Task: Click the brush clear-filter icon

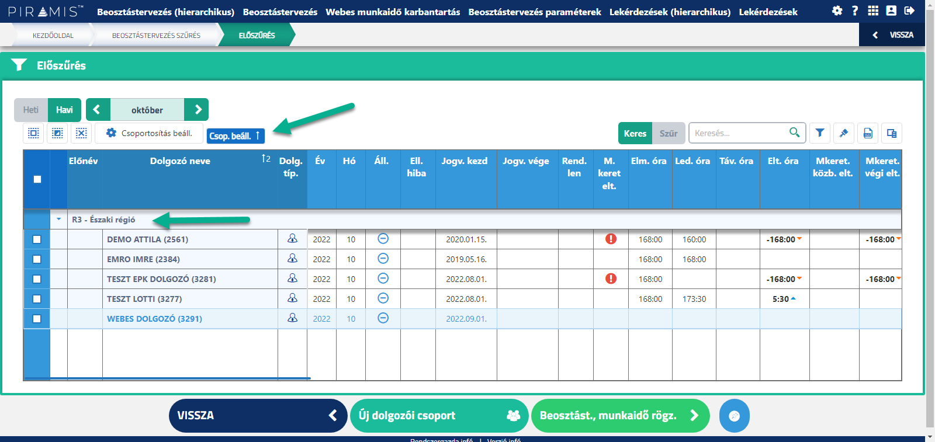Action: coord(844,133)
